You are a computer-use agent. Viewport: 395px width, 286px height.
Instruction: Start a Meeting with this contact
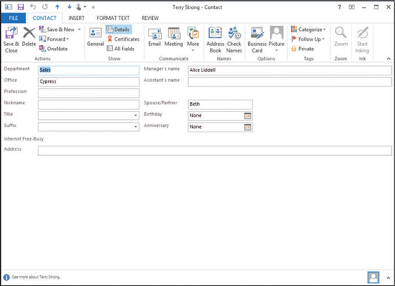point(174,37)
